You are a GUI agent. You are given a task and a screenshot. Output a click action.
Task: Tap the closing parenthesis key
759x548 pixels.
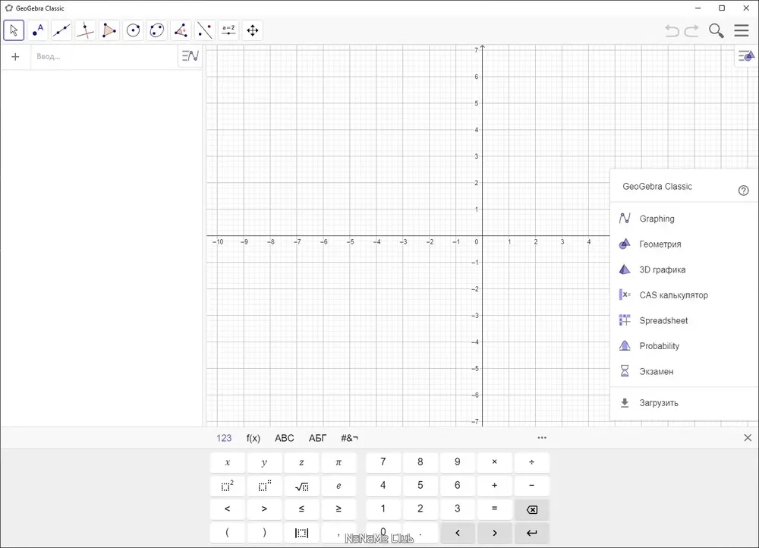pos(264,533)
